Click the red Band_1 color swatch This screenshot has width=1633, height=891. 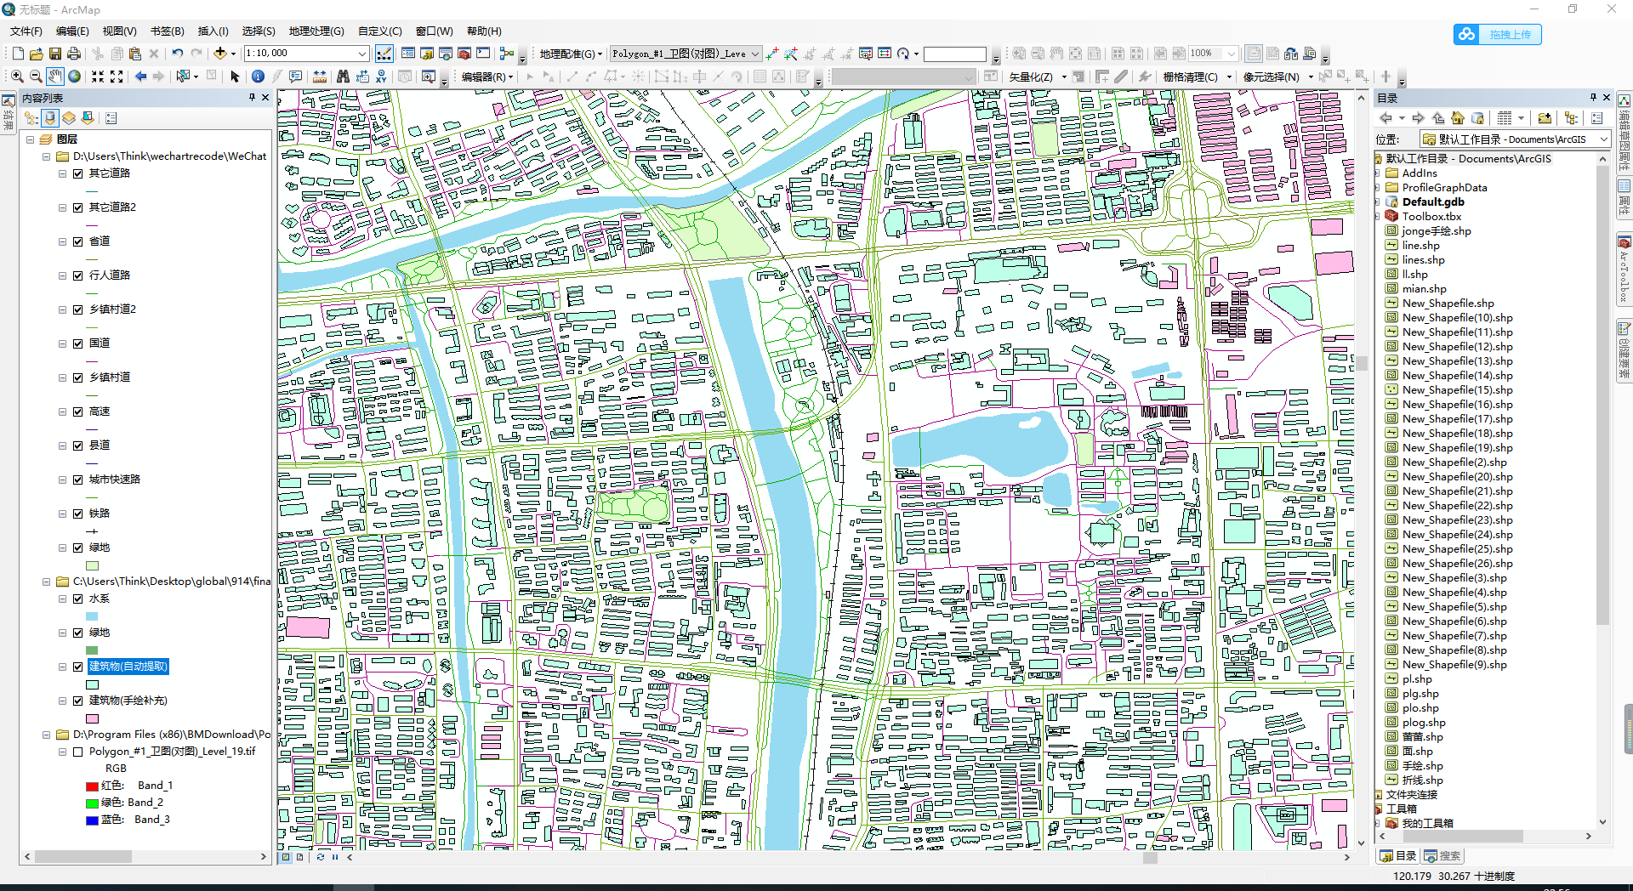coord(92,786)
